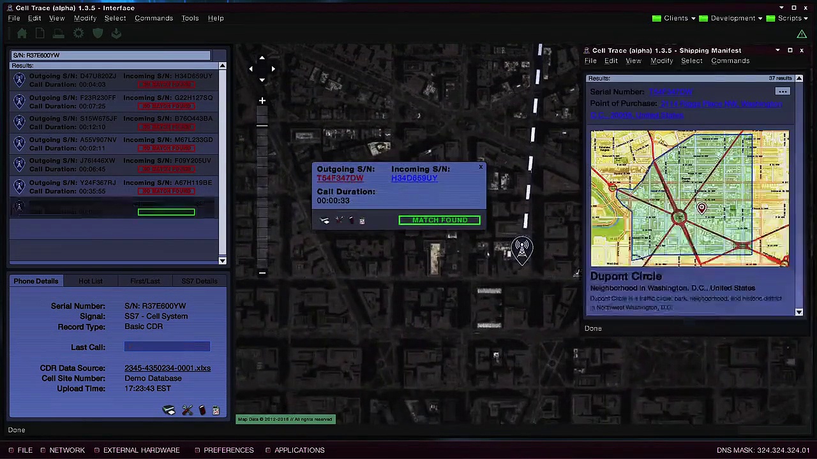The image size is (817, 459).
Task: Click the home icon in the toolbar
Action: click(22, 33)
